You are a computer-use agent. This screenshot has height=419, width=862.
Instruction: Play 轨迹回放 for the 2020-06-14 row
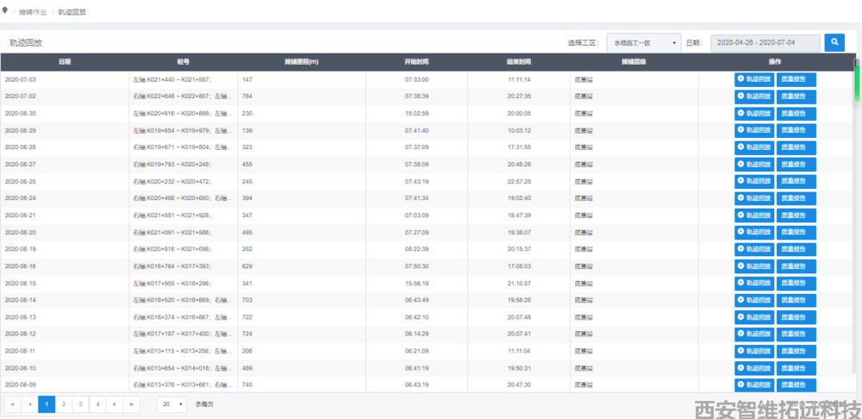point(754,300)
